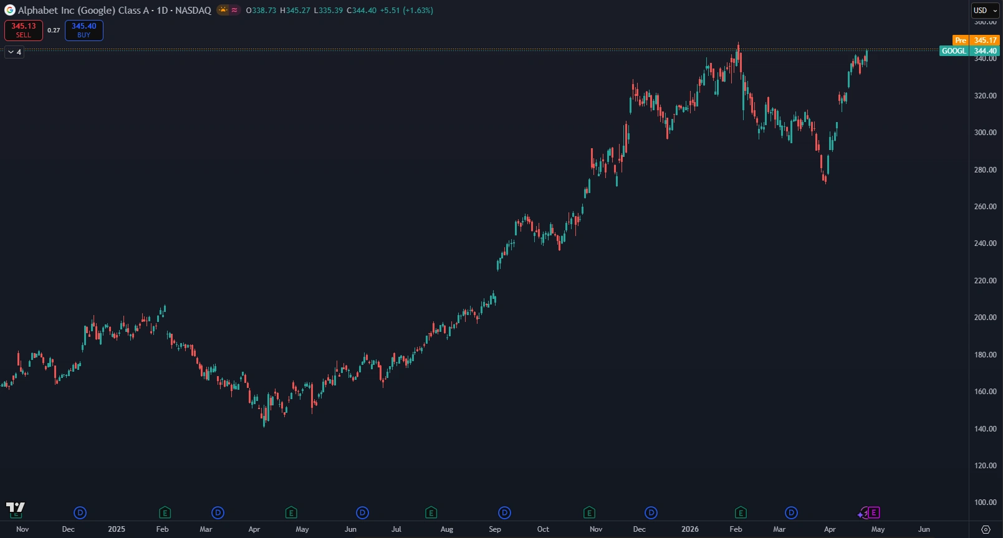Image resolution: width=1003 pixels, height=538 pixels.
Task: Click the earnings icon near Aug 2025
Action: [431, 512]
